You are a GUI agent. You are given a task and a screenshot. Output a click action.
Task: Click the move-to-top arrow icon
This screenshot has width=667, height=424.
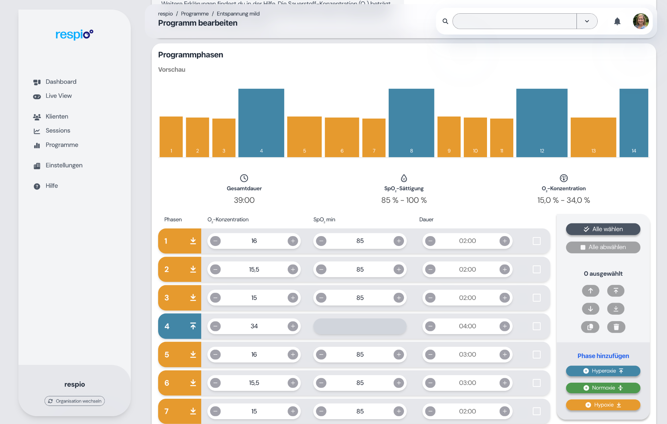[616, 291]
